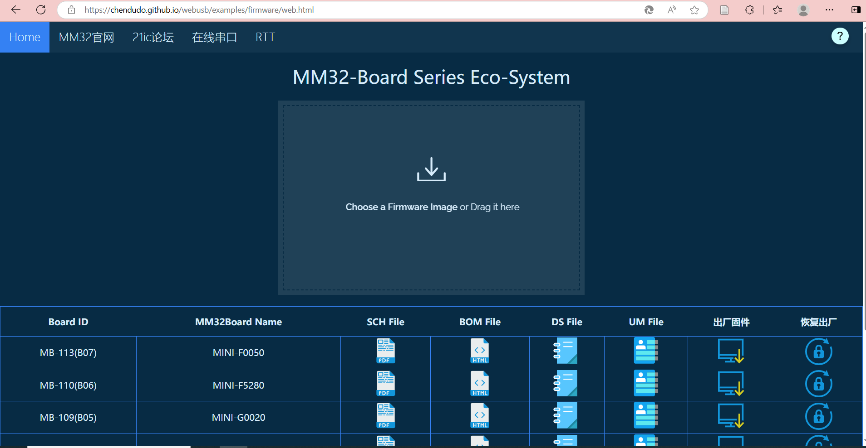Click restore factory lock icon for MINI-G0020
Screen dimensions: 866x448
[818, 416]
